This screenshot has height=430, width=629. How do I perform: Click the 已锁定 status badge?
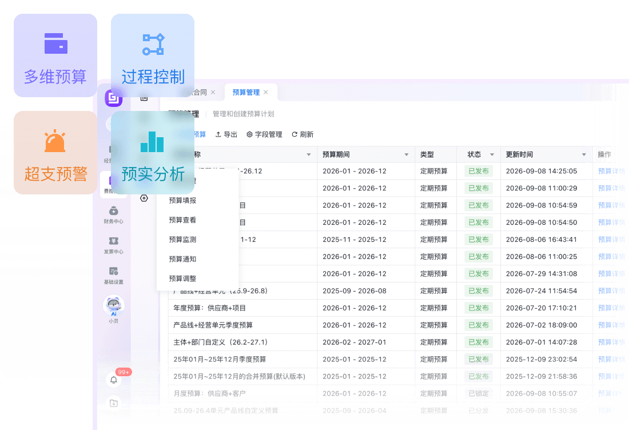tap(479, 393)
